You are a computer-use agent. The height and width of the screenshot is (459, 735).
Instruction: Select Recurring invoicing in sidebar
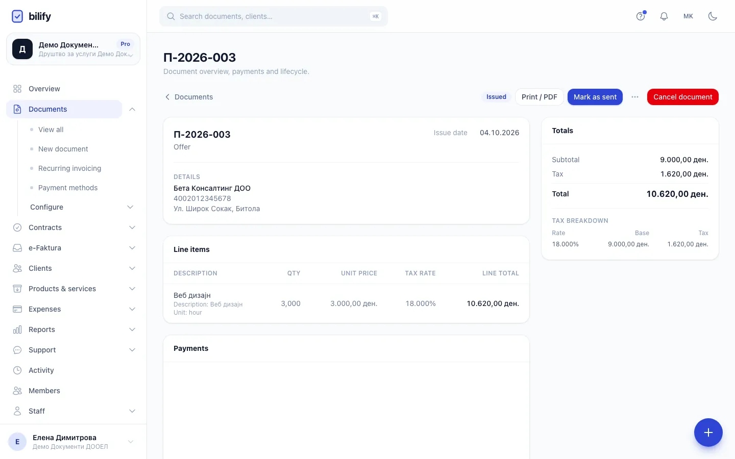click(x=70, y=168)
